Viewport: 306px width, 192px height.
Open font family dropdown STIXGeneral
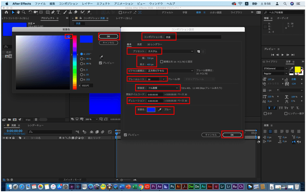pos(275,68)
